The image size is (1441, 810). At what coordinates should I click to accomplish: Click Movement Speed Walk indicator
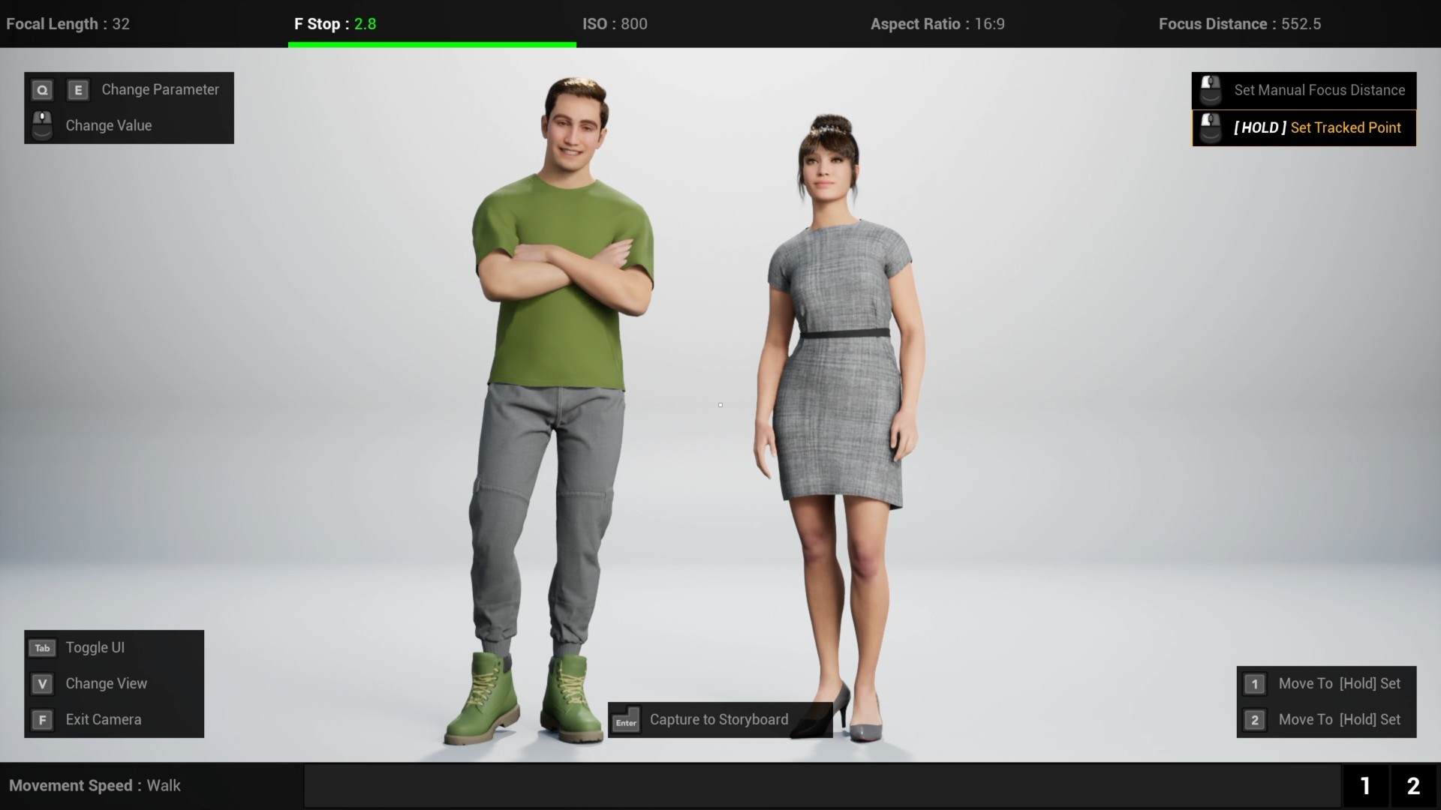(95, 785)
